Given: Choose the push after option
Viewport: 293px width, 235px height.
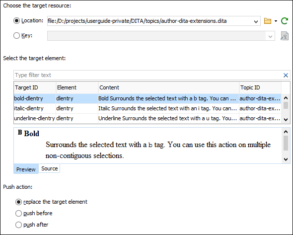Looking at the screenshot, I should (x=18, y=225).
